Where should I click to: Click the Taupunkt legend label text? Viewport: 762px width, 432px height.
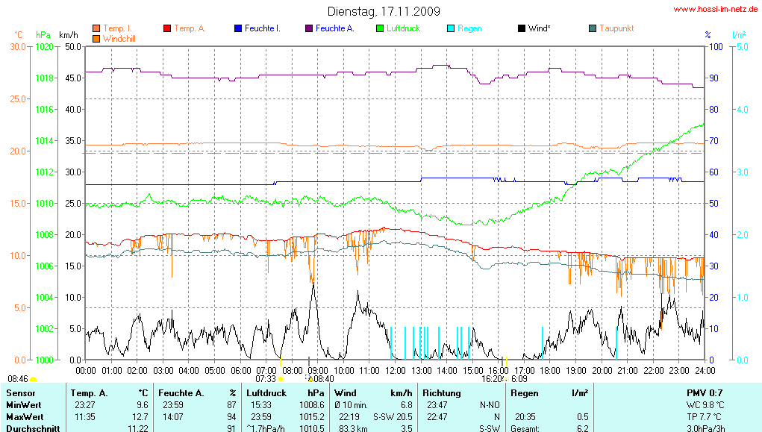(x=616, y=28)
